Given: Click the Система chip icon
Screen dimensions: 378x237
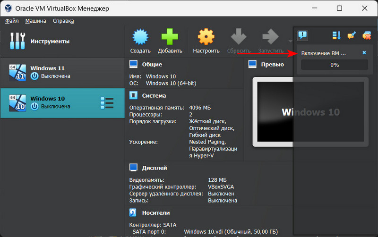Looking at the screenshot, I should pyautogui.click(x=133, y=95).
